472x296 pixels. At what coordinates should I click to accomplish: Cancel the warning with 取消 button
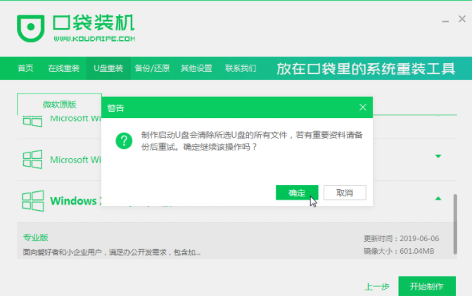click(345, 193)
